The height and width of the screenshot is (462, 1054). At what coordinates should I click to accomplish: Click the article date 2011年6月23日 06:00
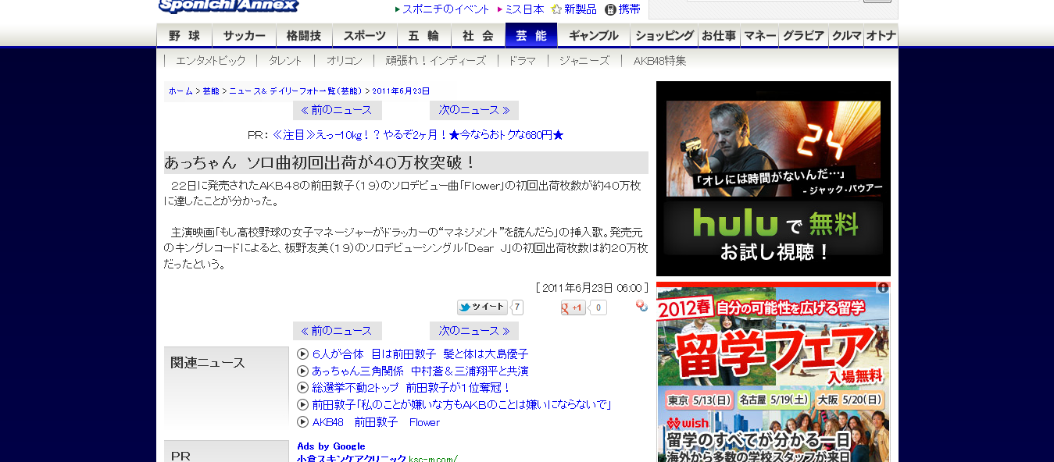[x=592, y=288]
